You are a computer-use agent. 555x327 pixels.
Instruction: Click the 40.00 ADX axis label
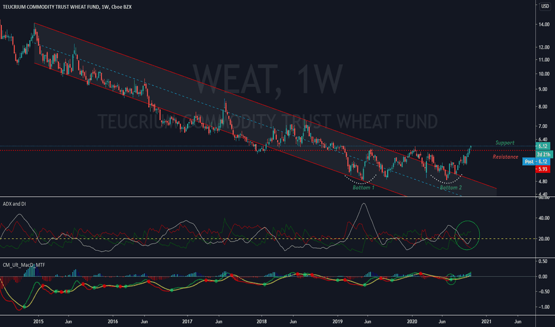pyautogui.click(x=544, y=218)
